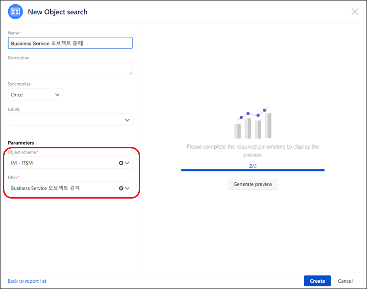Close the New Object search dialog
This screenshot has width=367, height=289.
point(355,11)
